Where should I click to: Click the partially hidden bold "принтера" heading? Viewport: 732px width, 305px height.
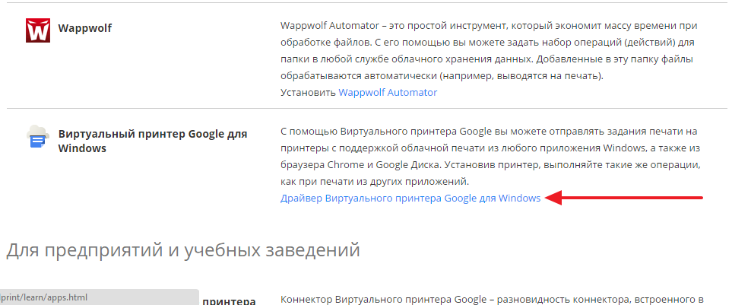point(229,300)
